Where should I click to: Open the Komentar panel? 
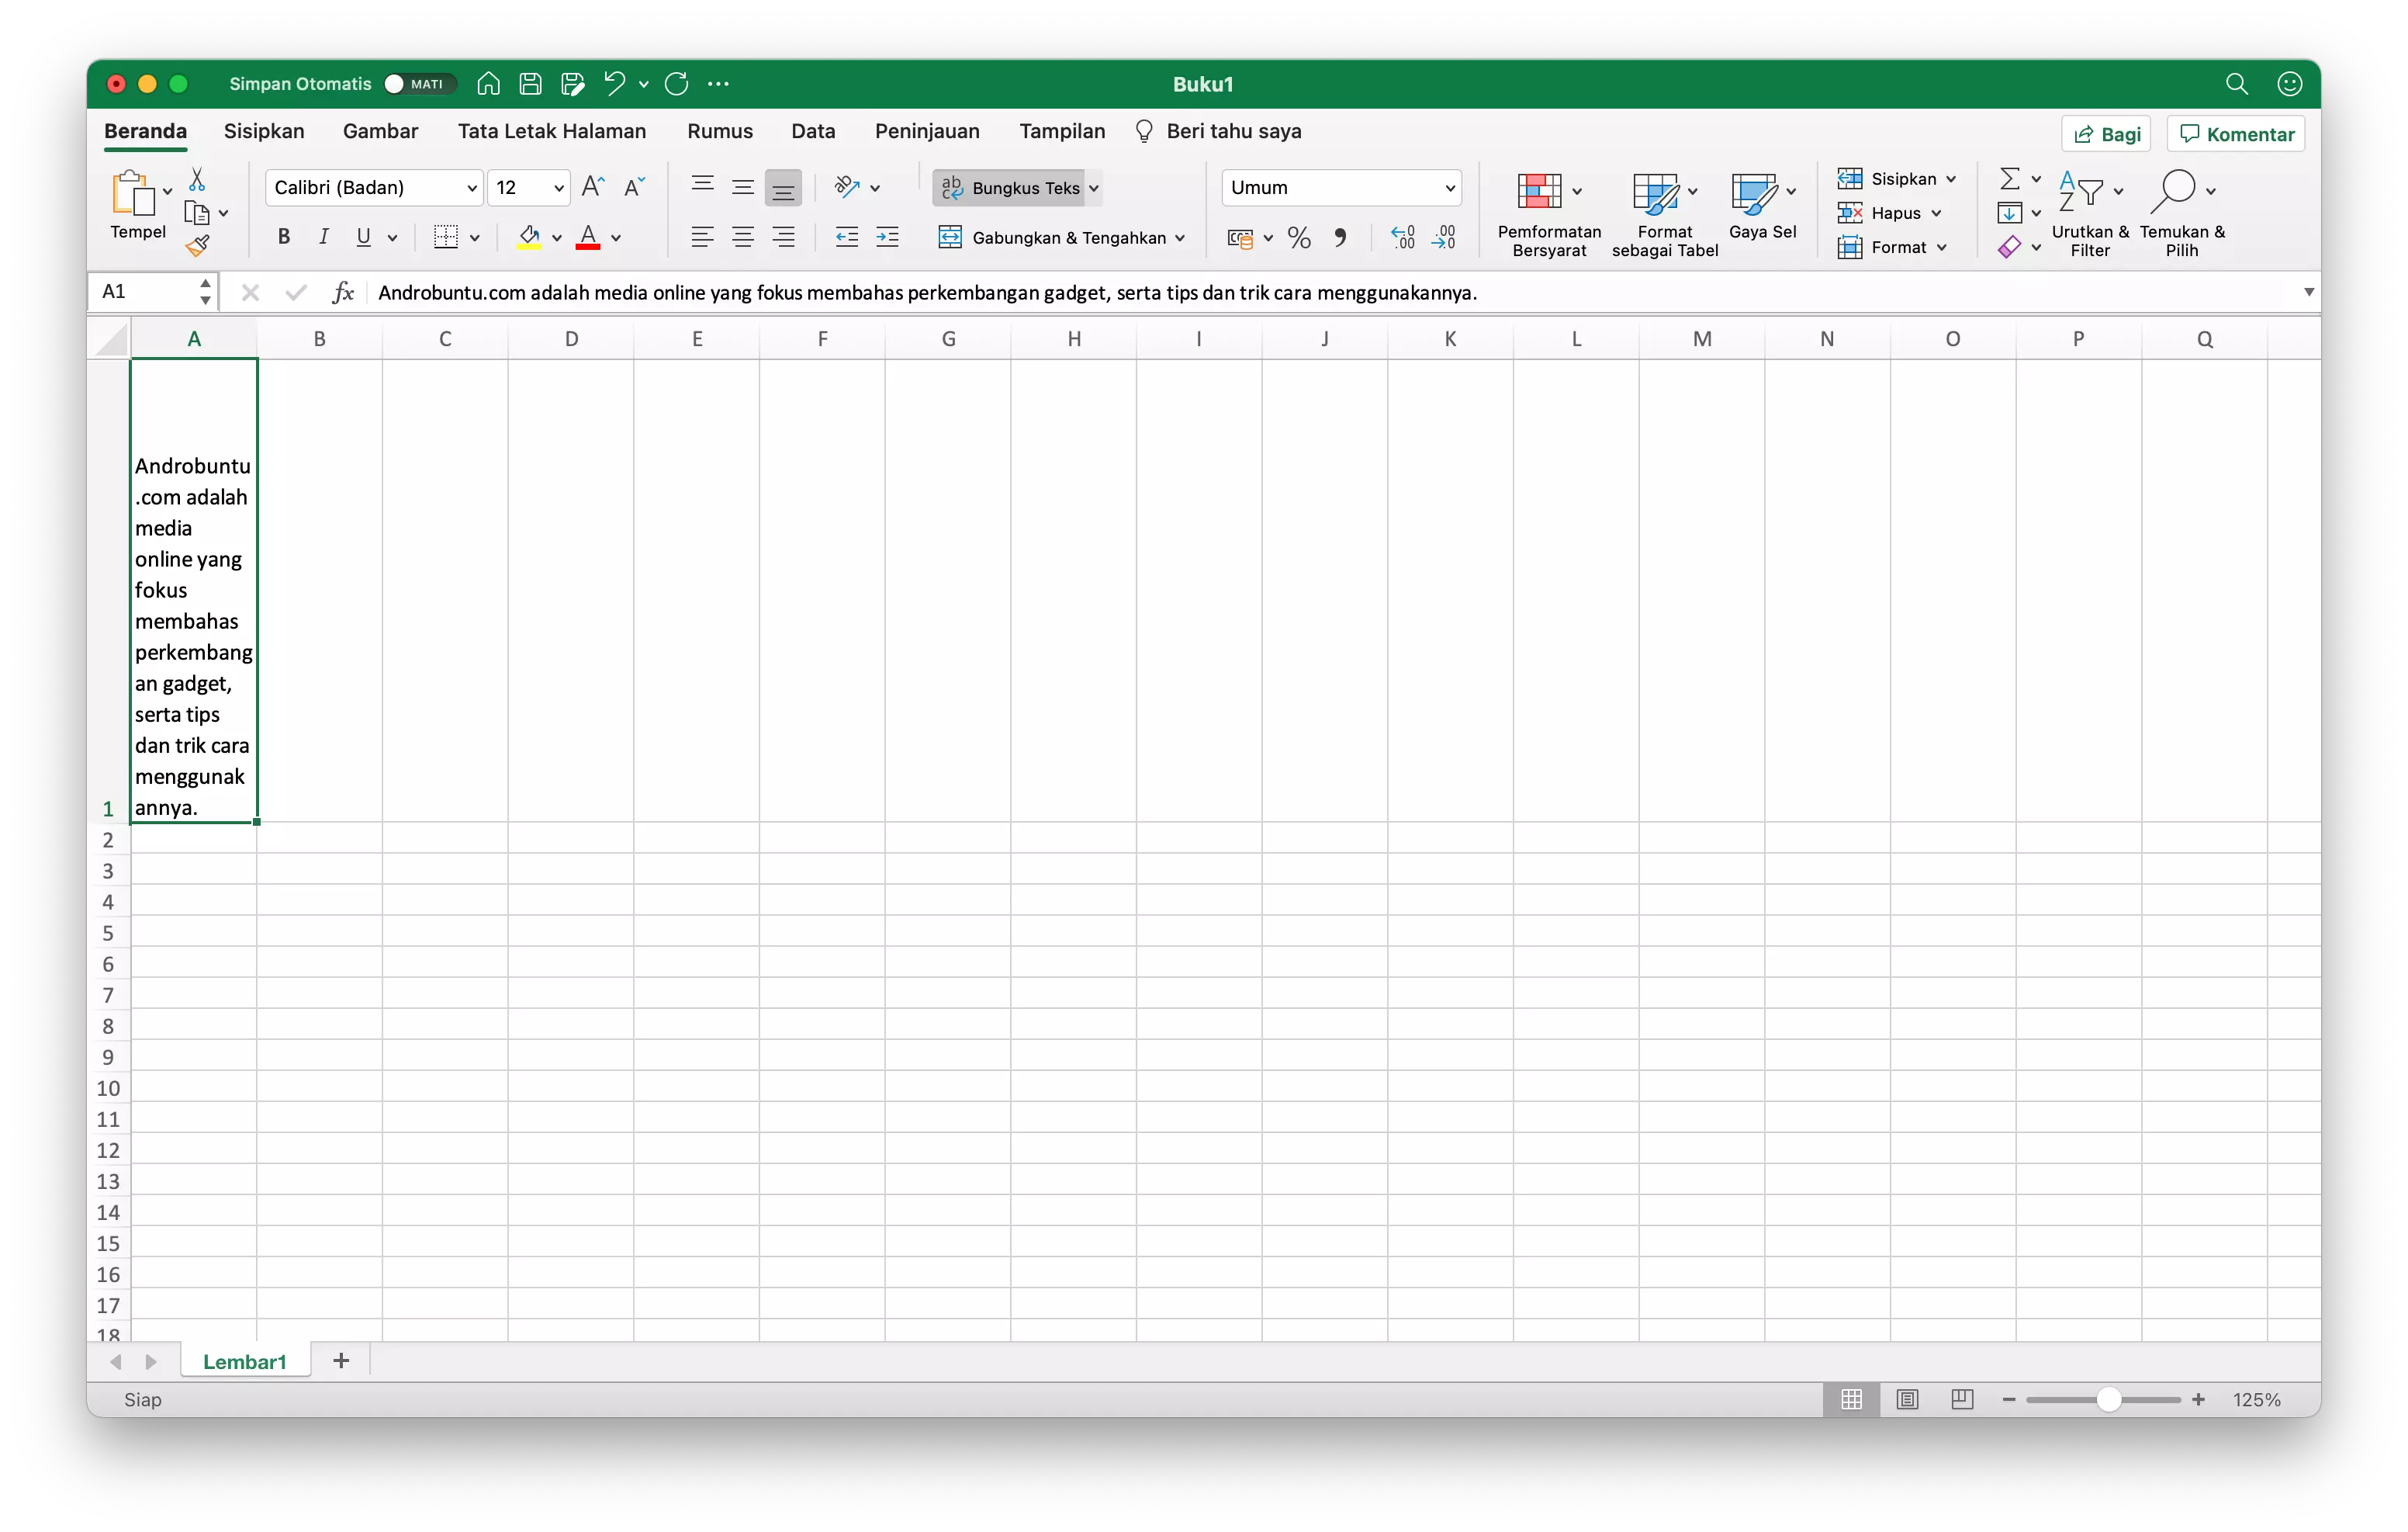(x=2235, y=133)
